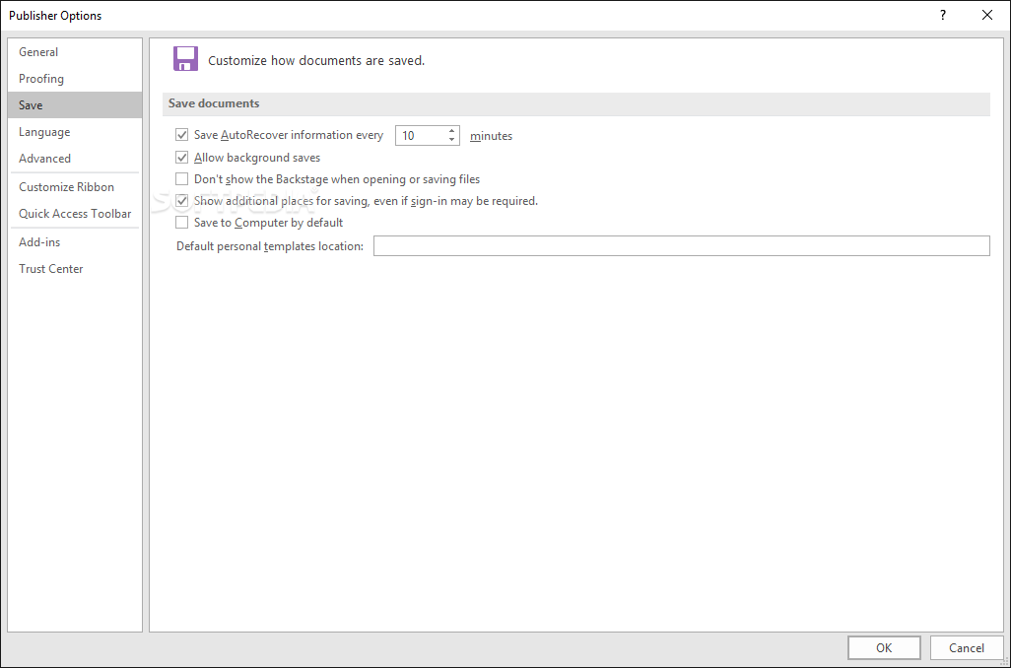
Task: Increase AutoRecover minutes with up arrow
Action: (452, 131)
